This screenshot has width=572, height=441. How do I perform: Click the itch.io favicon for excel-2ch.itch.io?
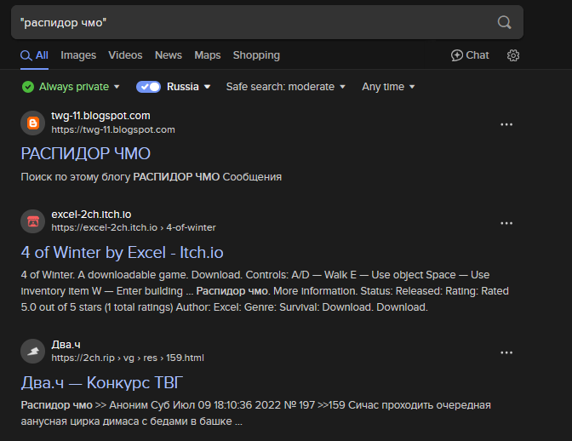[33, 221]
